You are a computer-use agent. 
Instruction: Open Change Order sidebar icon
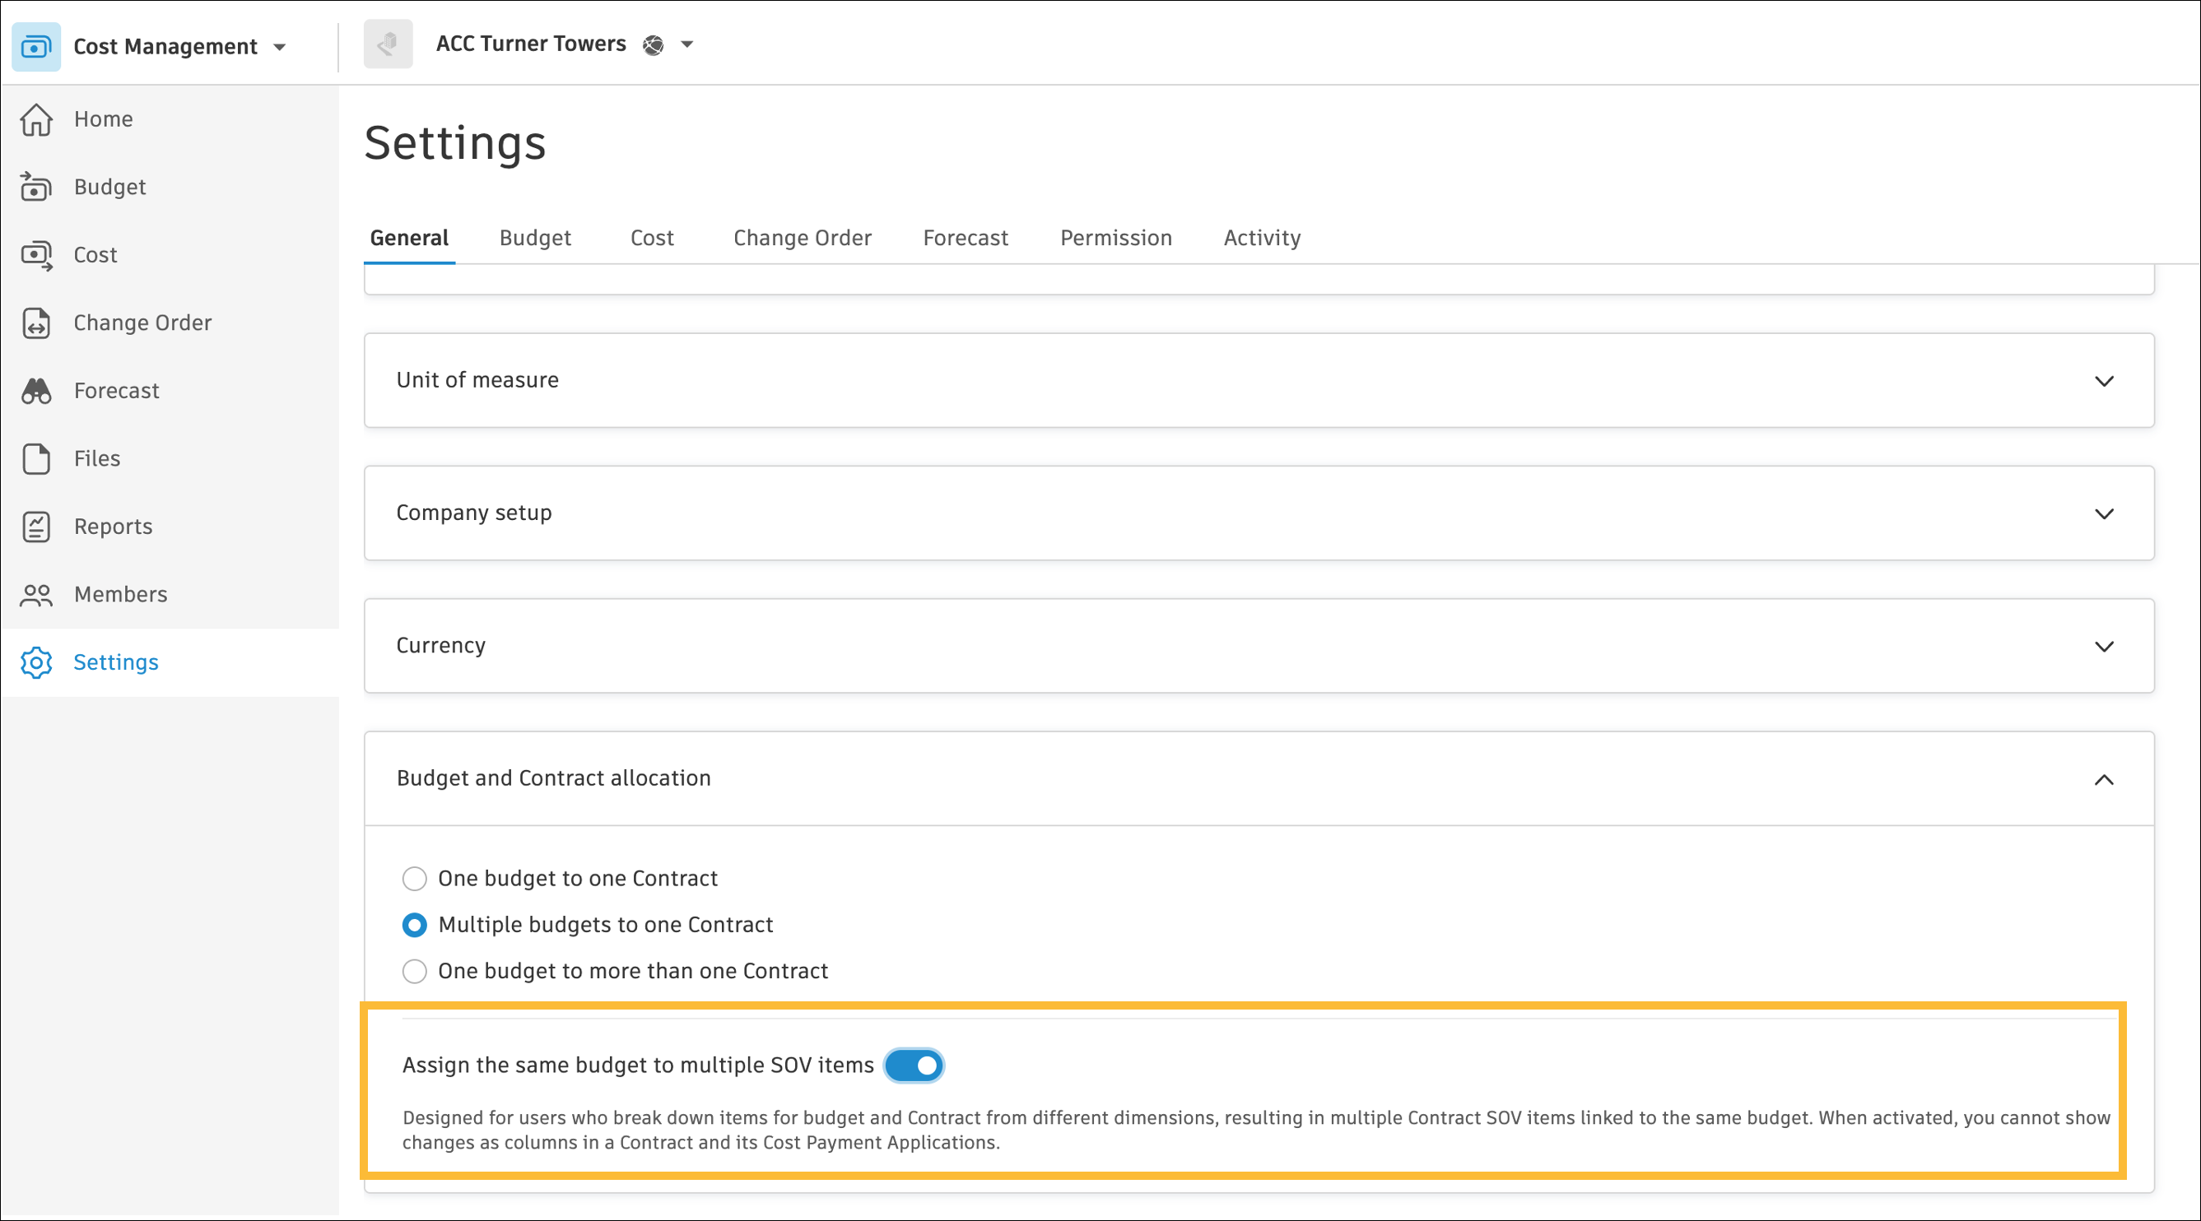point(36,323)
